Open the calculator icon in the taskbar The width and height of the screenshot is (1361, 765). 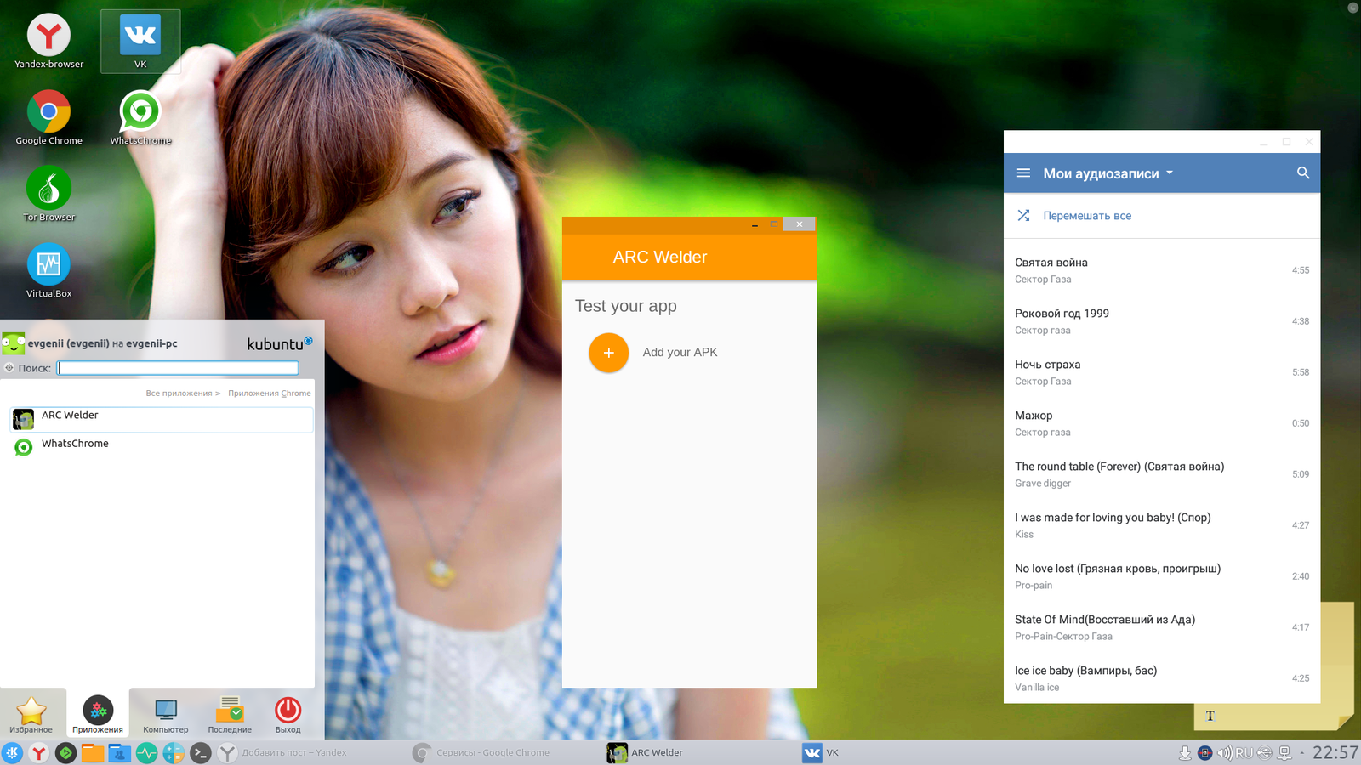(174, 752)
